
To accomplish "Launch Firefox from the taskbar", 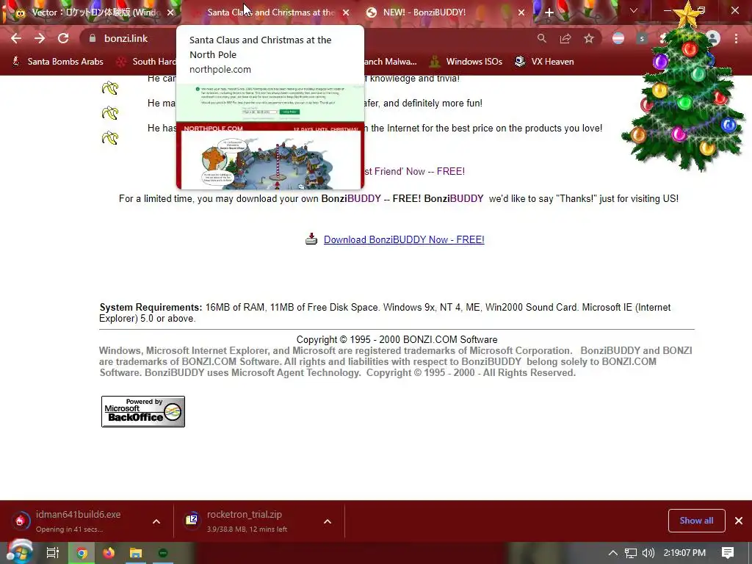I will (109, 553).
